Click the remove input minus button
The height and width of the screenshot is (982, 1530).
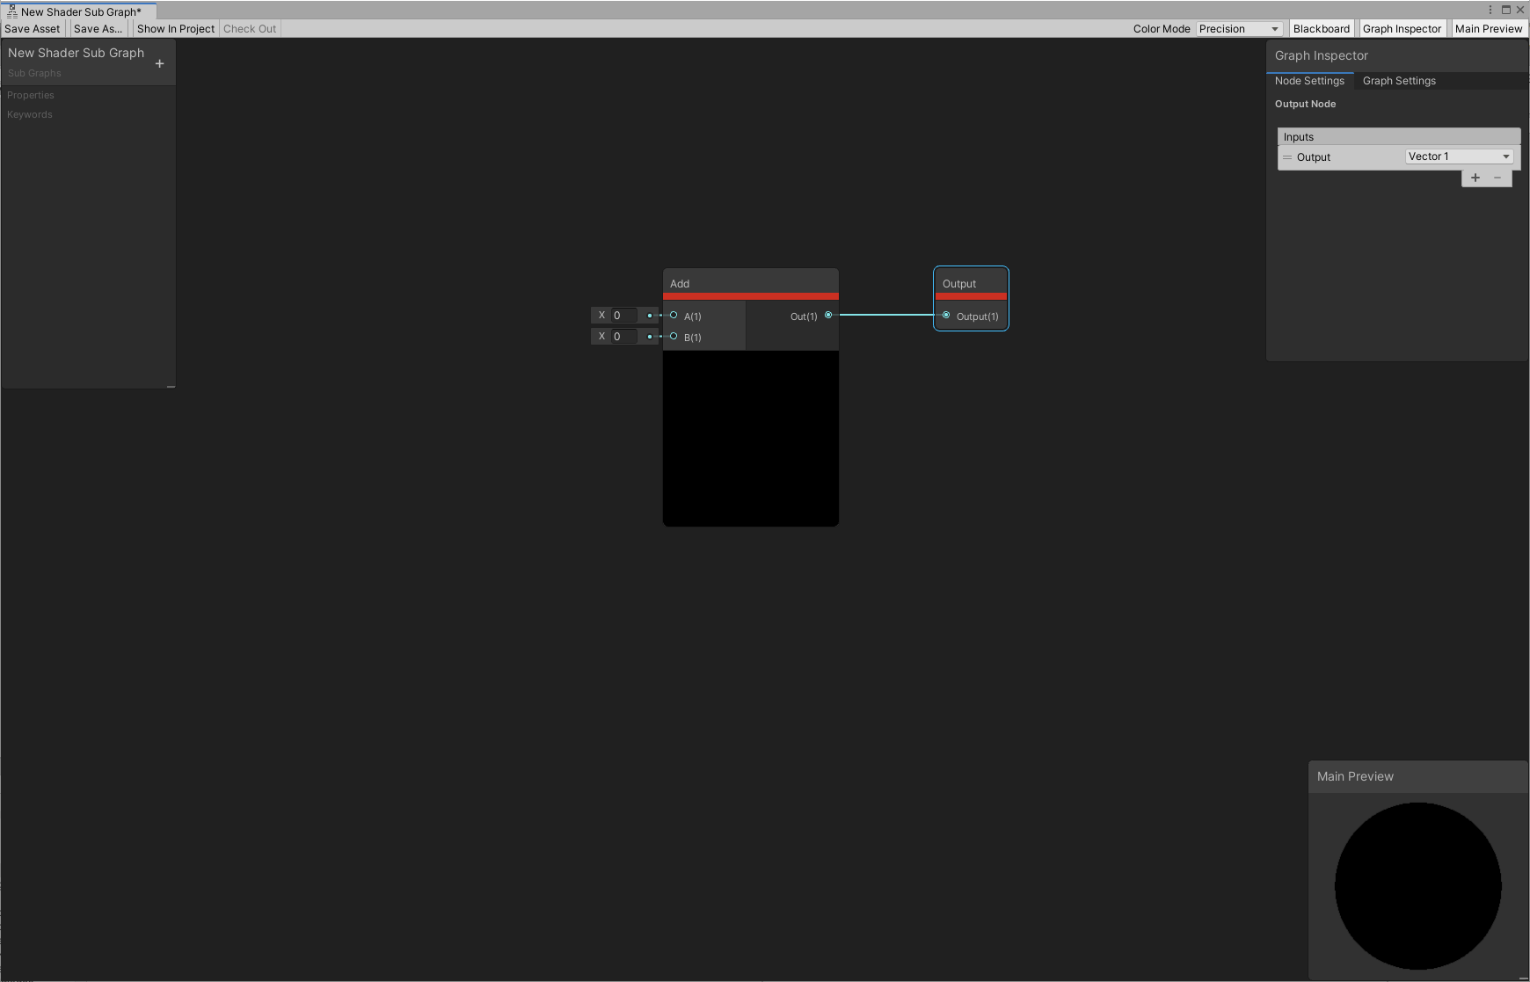[1497, 178]
